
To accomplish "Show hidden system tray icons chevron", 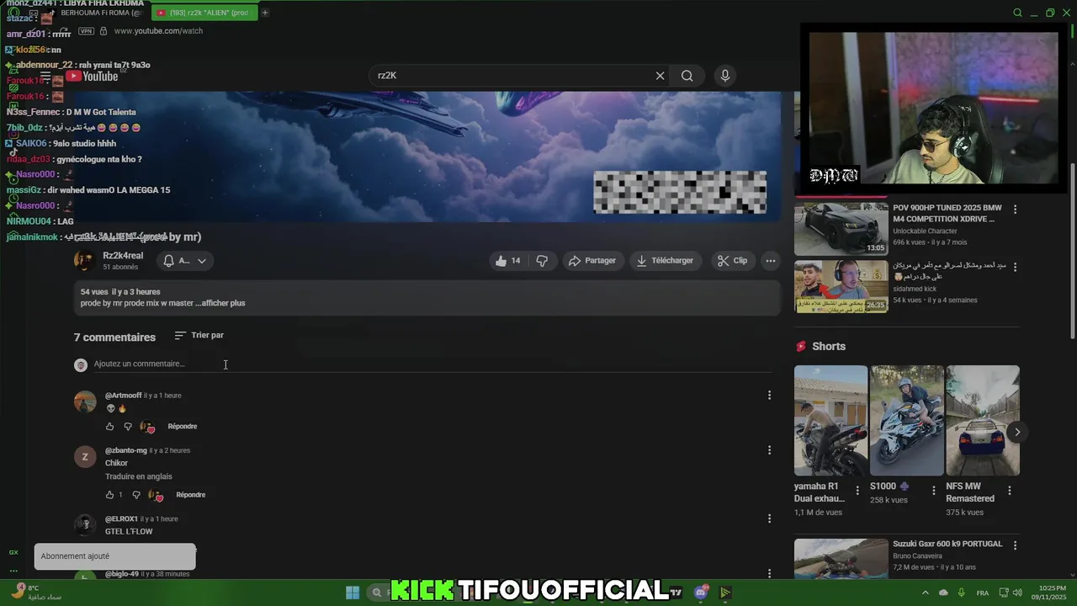I will [926, 593].
